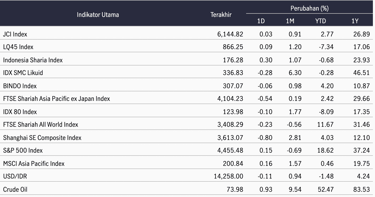Click Crude Oil YTD change 52.47
The width and height of the screenshot is (375, 197).
[x=326, y=189]
